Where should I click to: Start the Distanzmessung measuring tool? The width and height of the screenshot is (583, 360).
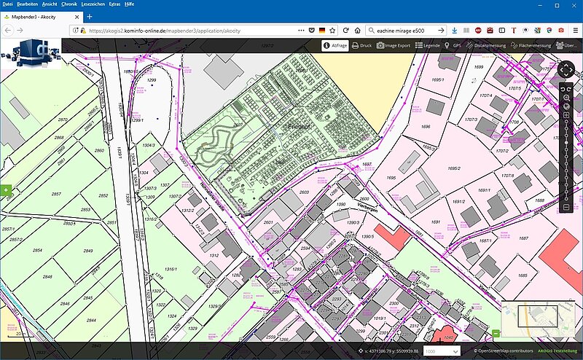[487, 45]
